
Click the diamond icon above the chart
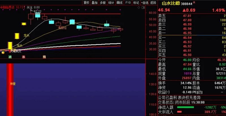[x=139, y=7]
